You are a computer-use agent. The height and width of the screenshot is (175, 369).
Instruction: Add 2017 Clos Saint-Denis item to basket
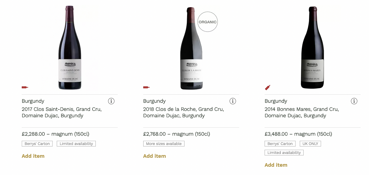[x=33, y=156]
